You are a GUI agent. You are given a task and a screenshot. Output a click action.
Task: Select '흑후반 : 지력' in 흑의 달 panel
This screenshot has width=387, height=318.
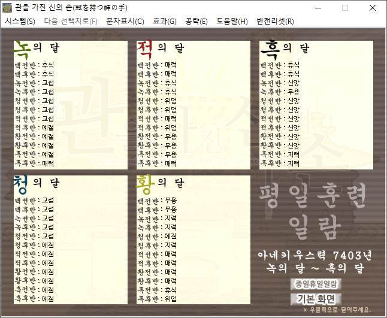(280, 163)
